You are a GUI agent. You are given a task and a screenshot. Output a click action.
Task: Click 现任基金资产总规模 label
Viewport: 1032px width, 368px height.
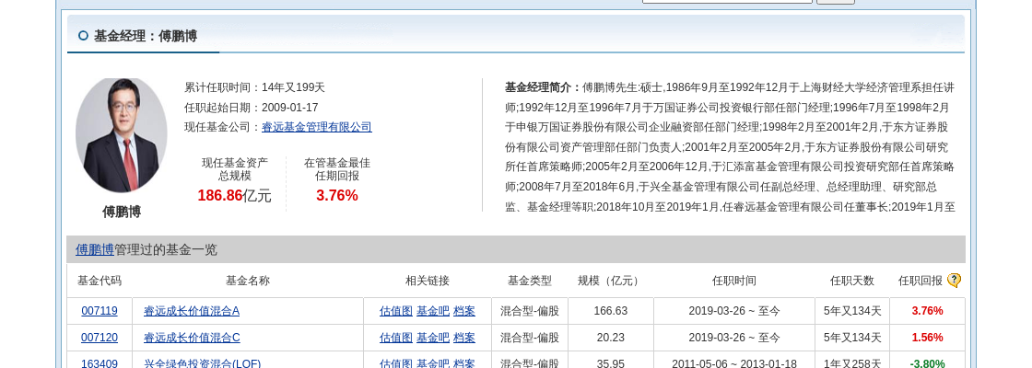235,169
